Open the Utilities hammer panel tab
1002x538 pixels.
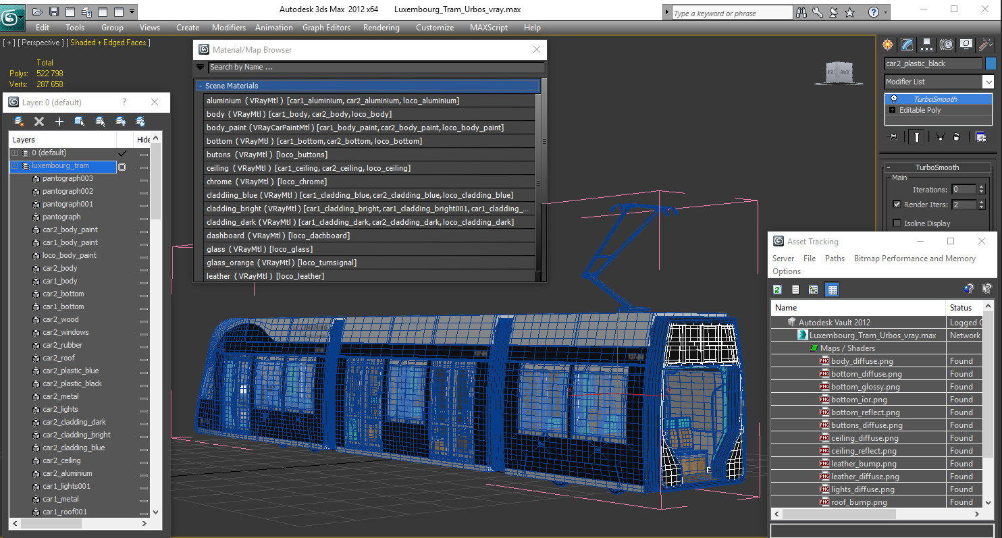[x=986, y=45]
